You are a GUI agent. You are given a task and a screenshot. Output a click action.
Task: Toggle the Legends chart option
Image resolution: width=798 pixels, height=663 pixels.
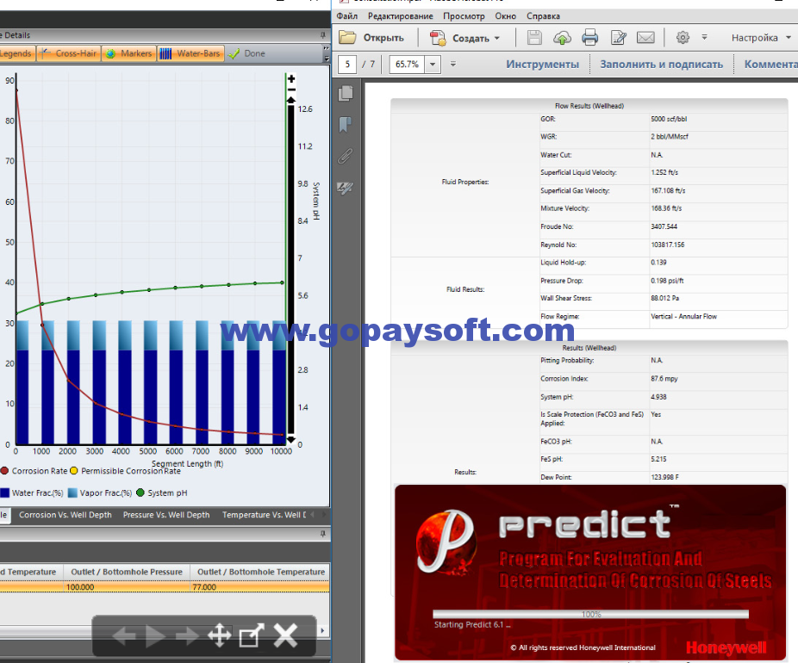coord(16,53)
